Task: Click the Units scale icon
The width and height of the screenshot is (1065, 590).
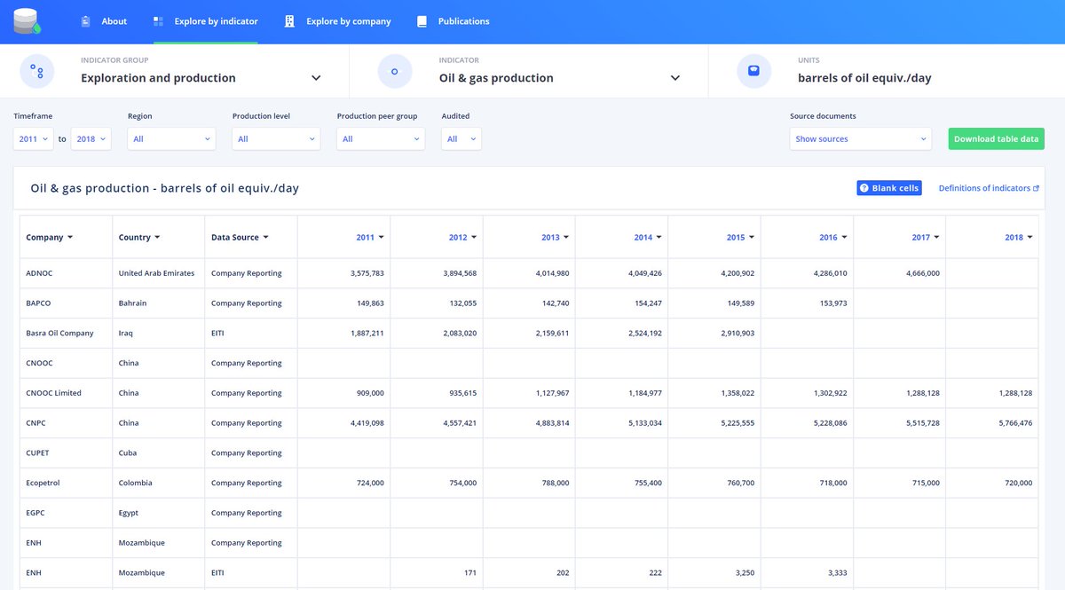Action: coord(753,71)
